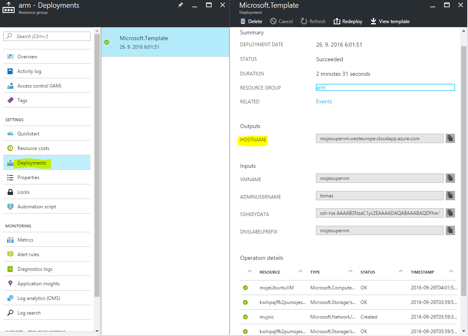Click the Diagnostics logs icon

tap(11, 269)
